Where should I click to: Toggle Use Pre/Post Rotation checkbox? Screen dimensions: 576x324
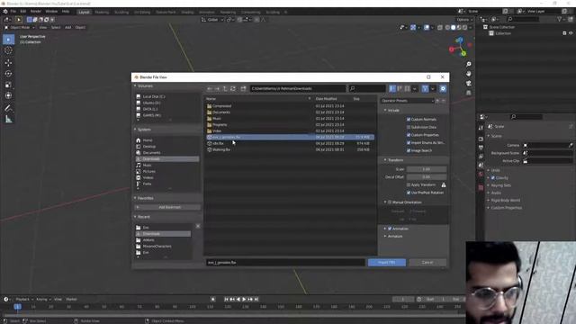click(409, 193)
